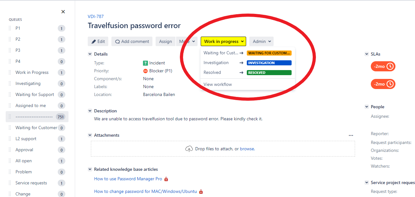Click the three-dot Attachments options icon

pyautogui.click(x=351, y=135)
